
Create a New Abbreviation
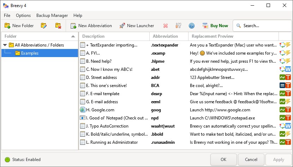point(91,26)
